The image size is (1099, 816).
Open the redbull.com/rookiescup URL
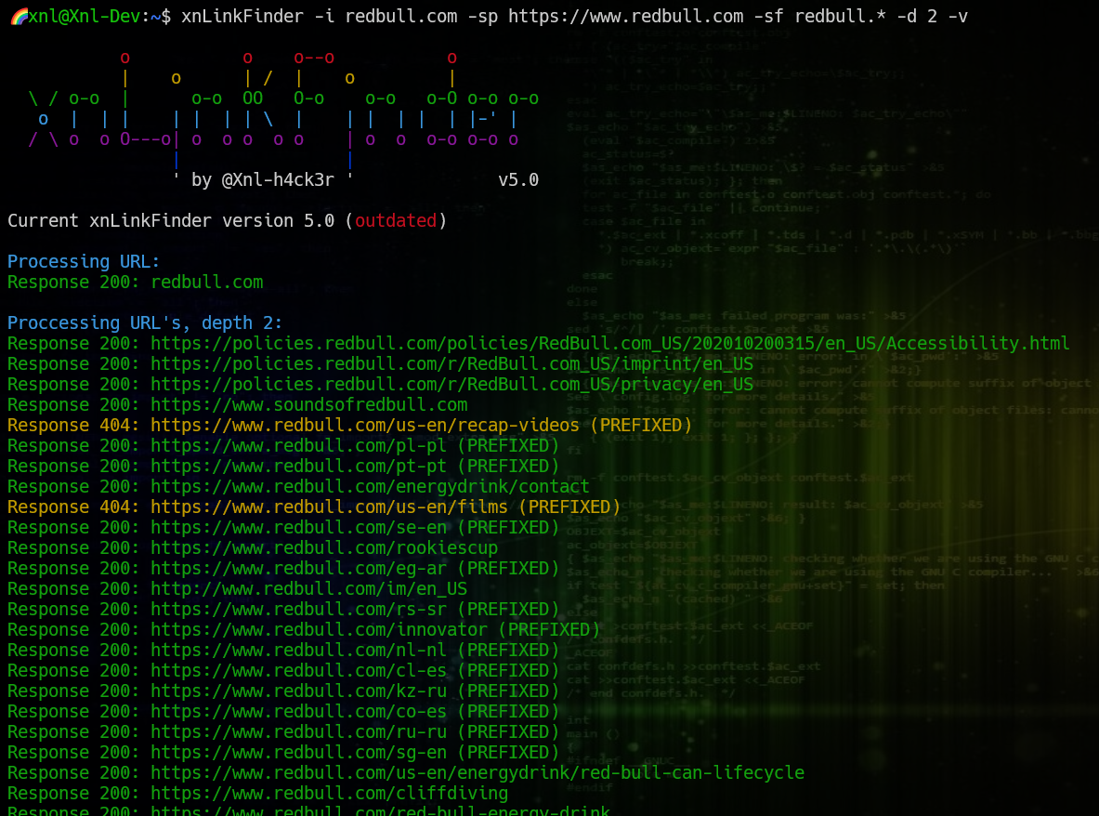click(324, 547)
